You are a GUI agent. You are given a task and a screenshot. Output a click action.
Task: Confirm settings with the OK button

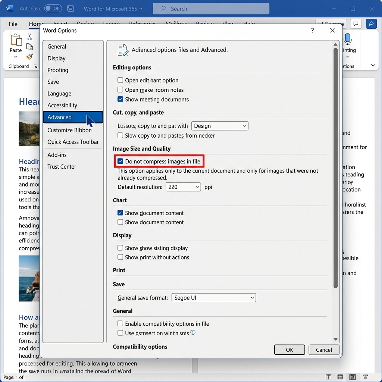coord(289,350)
